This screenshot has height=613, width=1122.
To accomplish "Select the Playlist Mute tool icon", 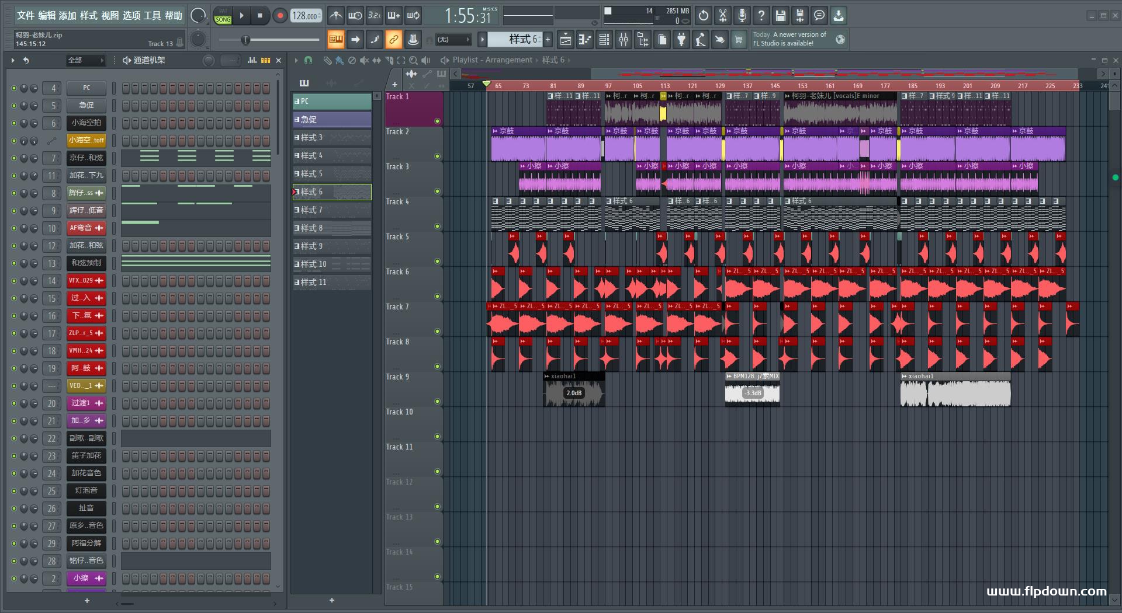I will (x=365, y=60).
